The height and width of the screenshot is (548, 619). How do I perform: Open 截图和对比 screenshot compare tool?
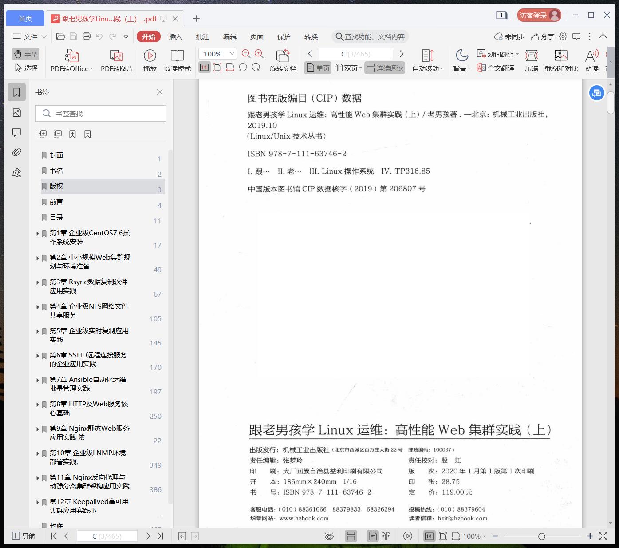tap(561, 60)
